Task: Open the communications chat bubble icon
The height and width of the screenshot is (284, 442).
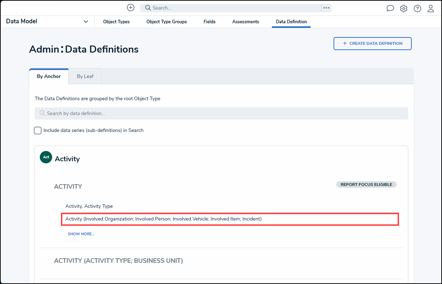Action: tap(390, 8)
